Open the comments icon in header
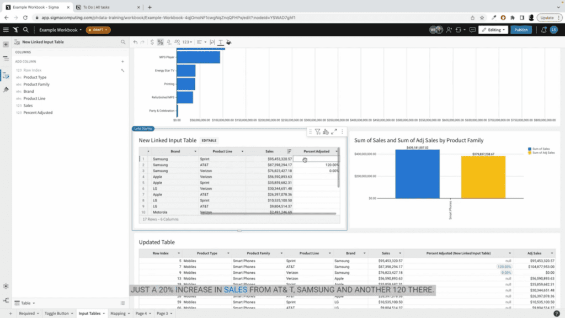This screenshot has height=318, width=565. pyautogui.click(x=472, y=30)
